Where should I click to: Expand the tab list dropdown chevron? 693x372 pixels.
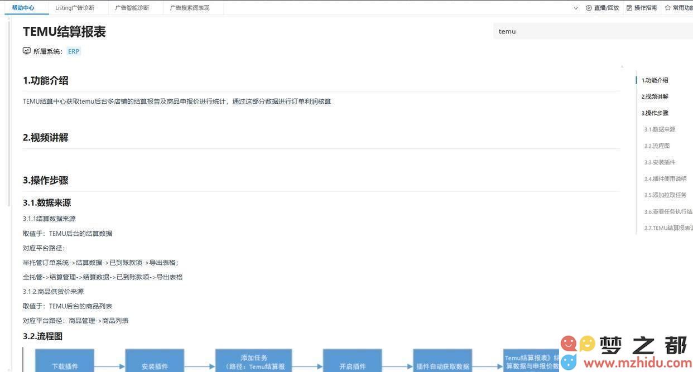click(576, 8)
